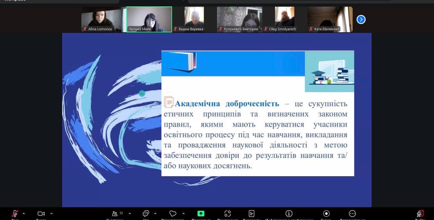This screenshot has height=220, width=434.
Task: Expand the chat options chevron
Action: click(x=155, y=214)
